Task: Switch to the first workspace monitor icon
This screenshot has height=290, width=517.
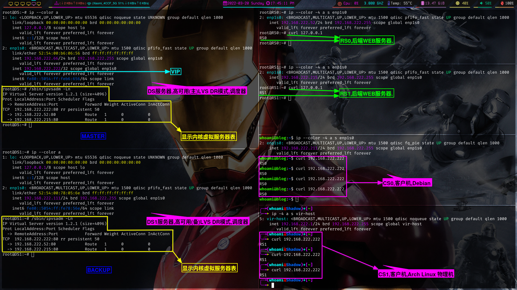Action: [11, 3]
